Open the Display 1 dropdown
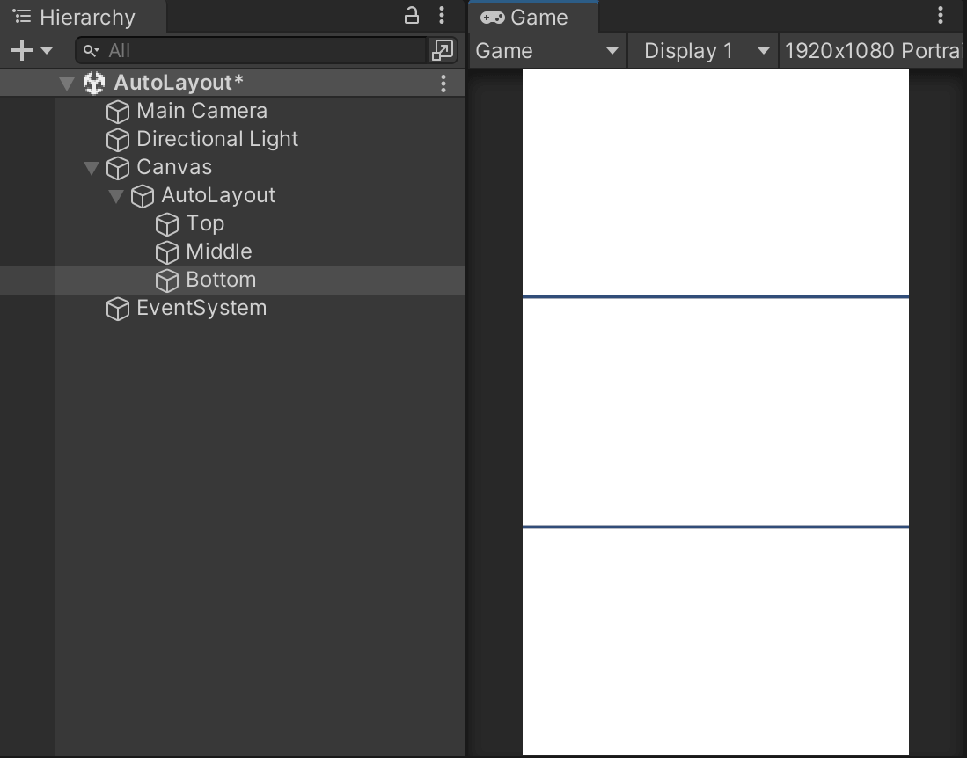This screenshot has width=967, height=758. pos(704,50)
